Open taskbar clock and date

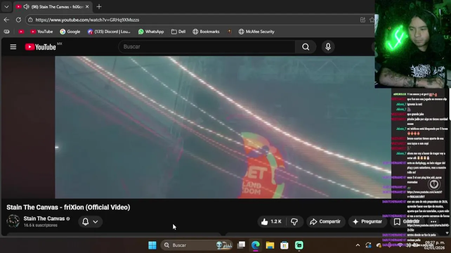434,245
